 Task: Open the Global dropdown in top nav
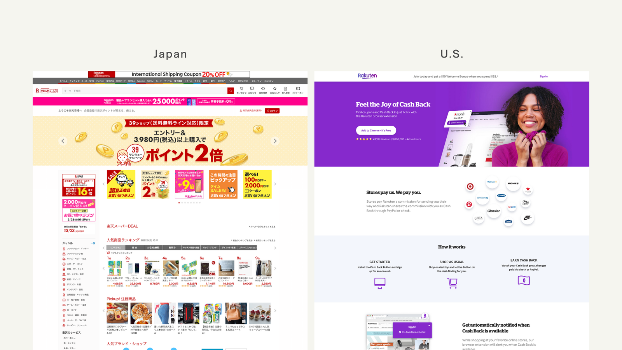point(269,81)
